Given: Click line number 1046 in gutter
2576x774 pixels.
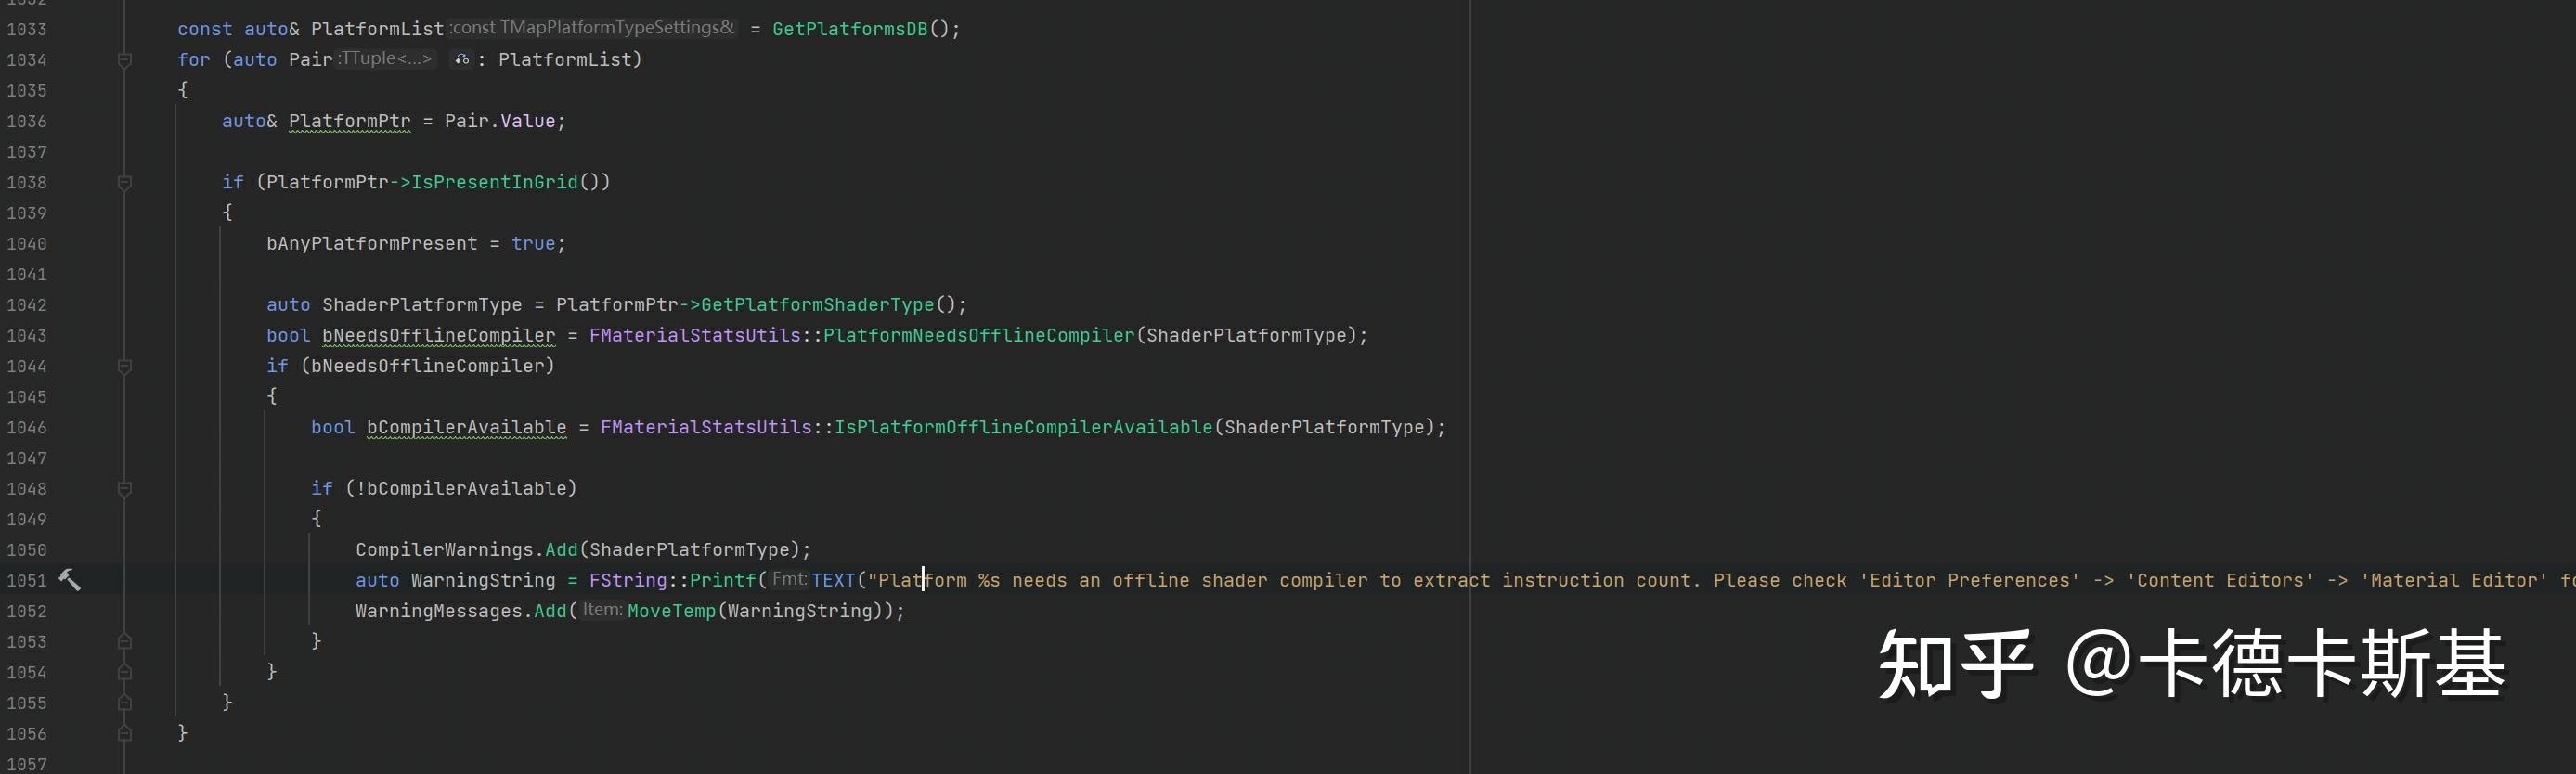Looking at the screenshot, I should (x=27, y=428).
